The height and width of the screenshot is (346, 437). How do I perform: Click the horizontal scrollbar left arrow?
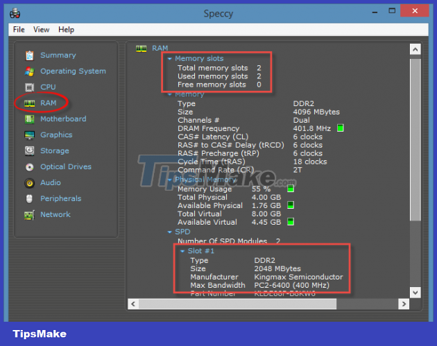pos(133,304)
